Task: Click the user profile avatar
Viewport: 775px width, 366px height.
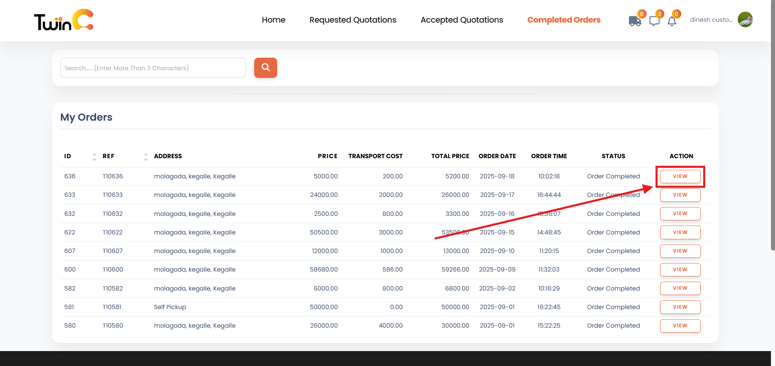Action: [745, 20]
